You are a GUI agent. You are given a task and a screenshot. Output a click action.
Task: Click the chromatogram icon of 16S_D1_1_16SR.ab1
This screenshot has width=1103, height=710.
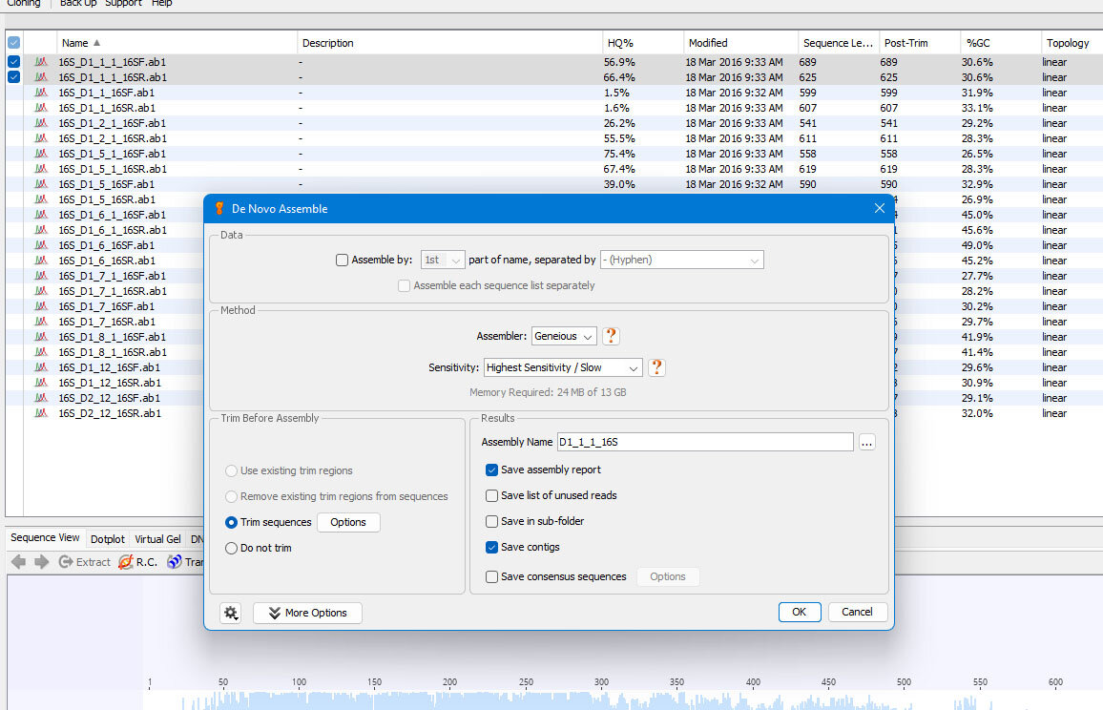[41, 108]
